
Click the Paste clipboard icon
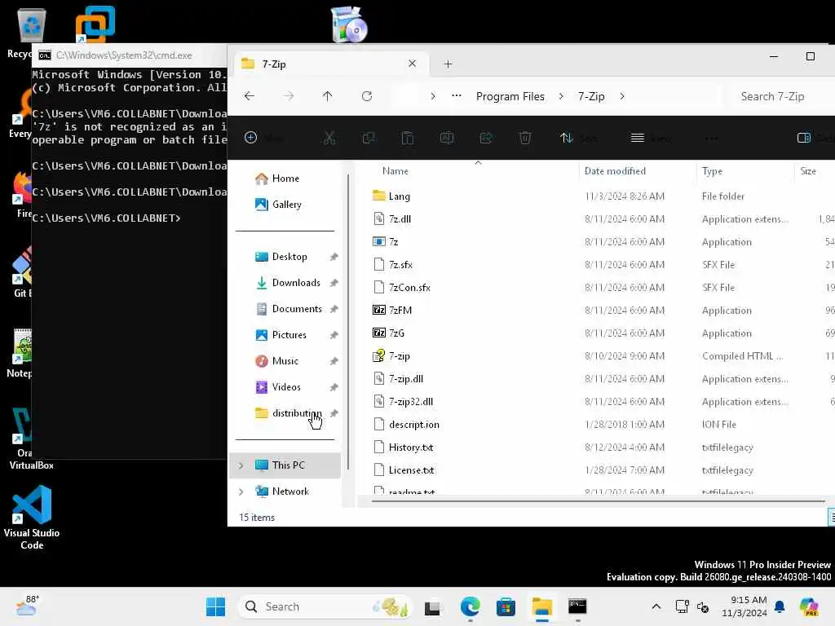(x=408, y=138)
